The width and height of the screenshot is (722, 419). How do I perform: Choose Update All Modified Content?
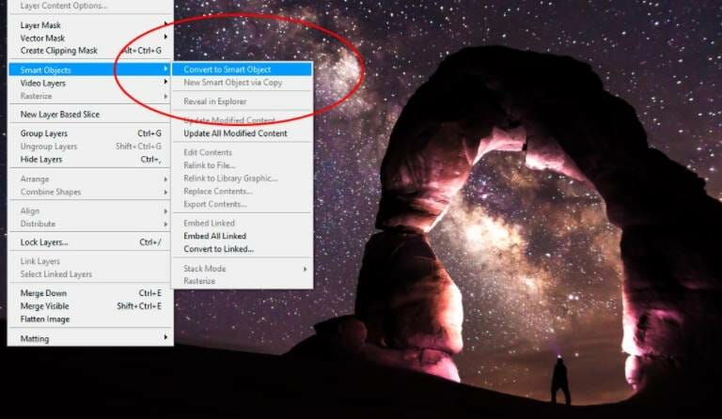click(243, 133)
